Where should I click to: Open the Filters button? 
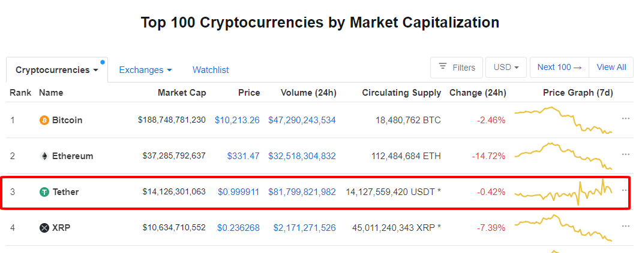tap(457, 68)
